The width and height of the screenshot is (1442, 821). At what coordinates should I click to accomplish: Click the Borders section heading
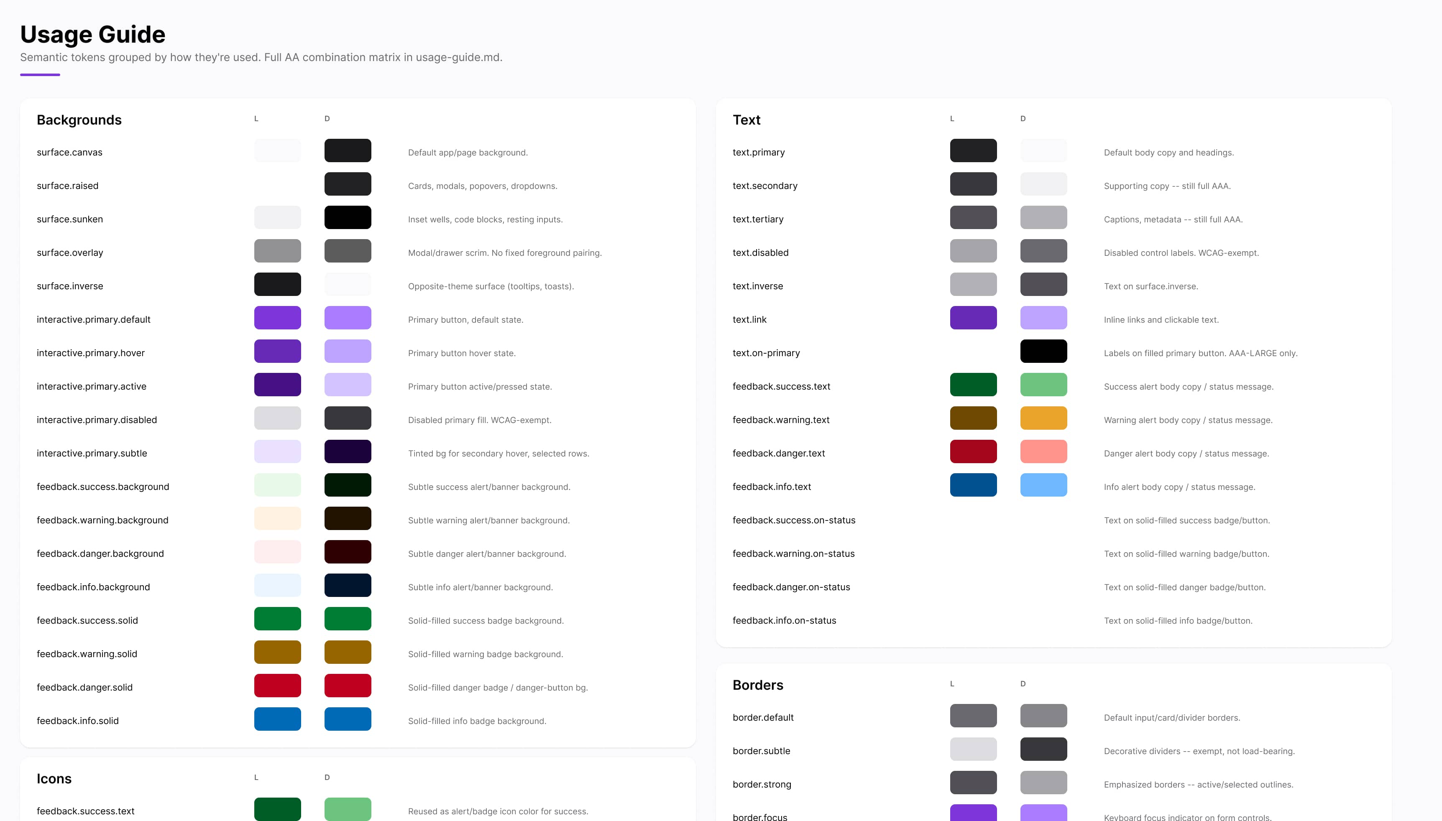[758, 685]
